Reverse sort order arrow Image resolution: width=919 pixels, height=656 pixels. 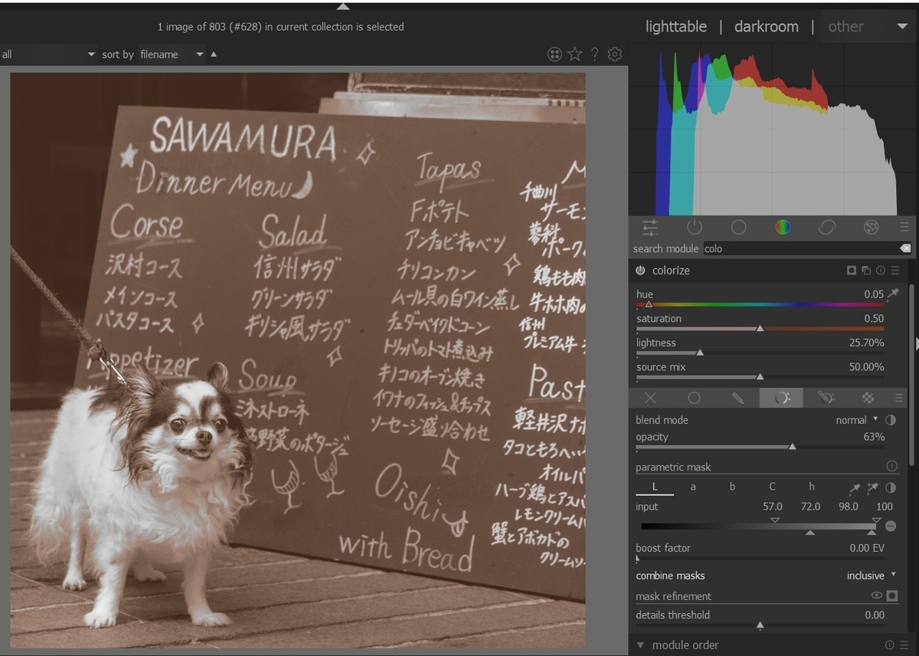214,54
